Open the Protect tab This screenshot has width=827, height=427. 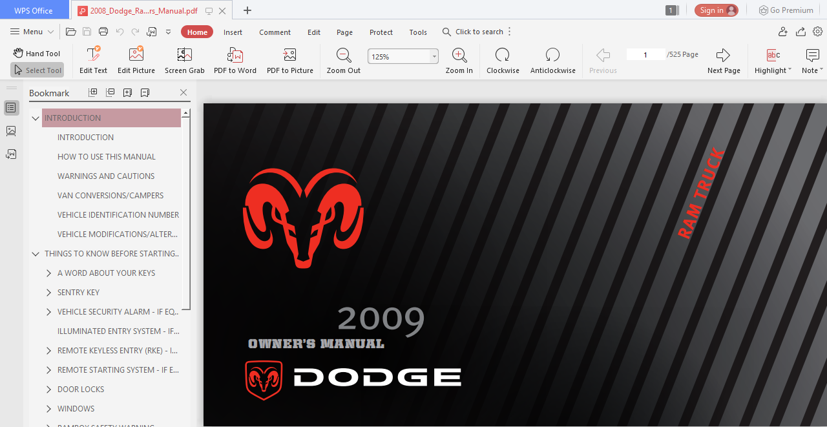[381, 32]
